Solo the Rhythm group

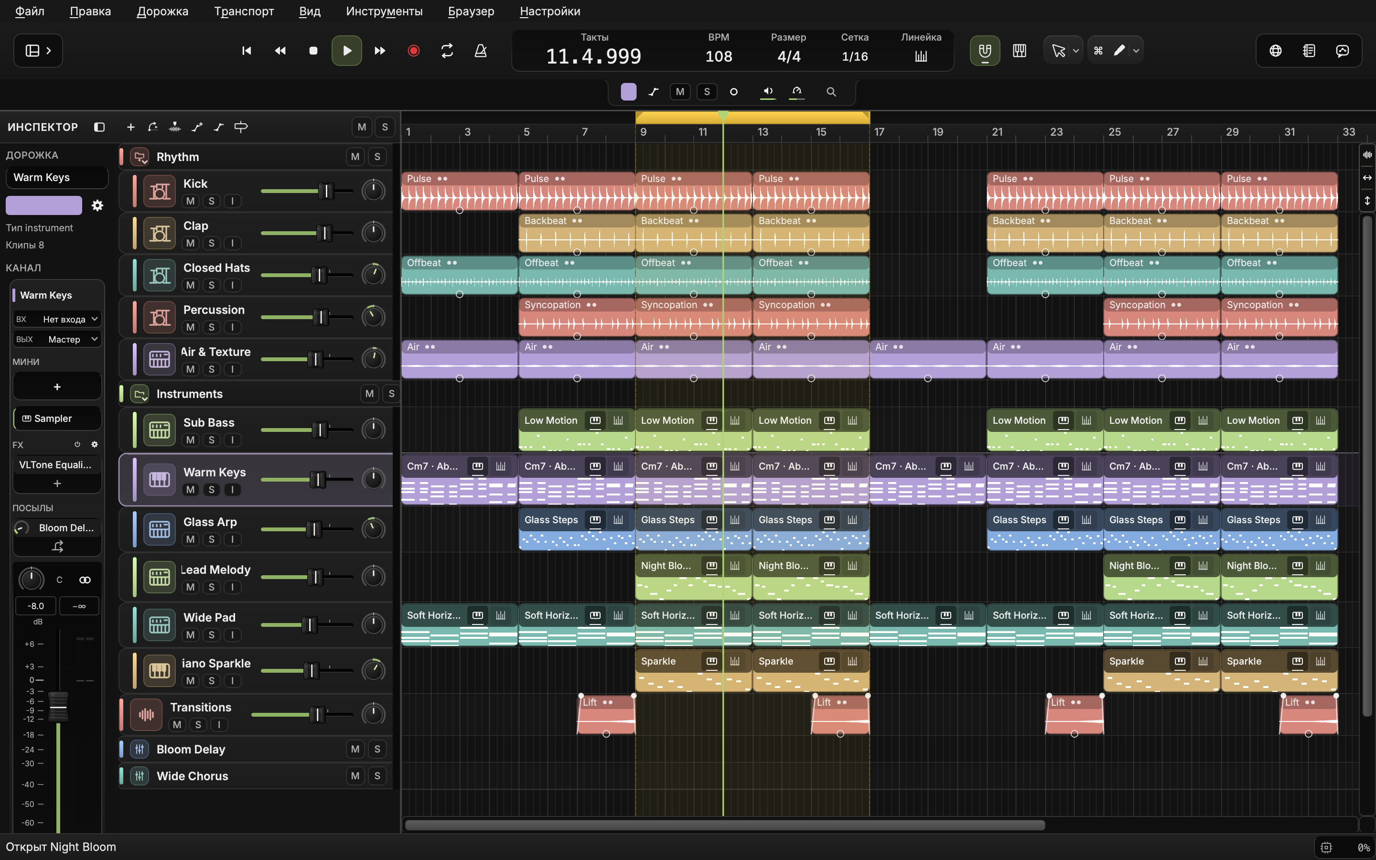pos(377,156)
